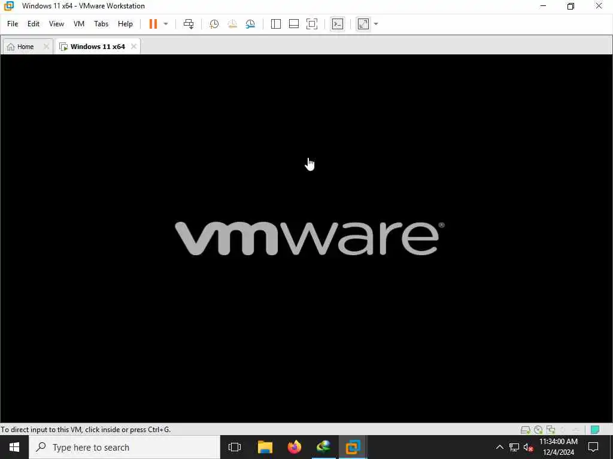Screen dimensions: 613x459
Task: Toggle the thumbnail bar view
Action: [293, 24]
